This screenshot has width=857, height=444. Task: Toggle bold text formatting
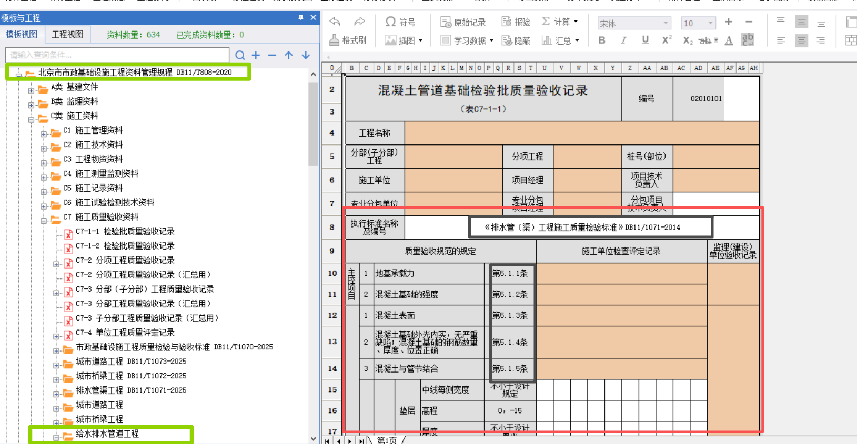(x=602, y=40)
